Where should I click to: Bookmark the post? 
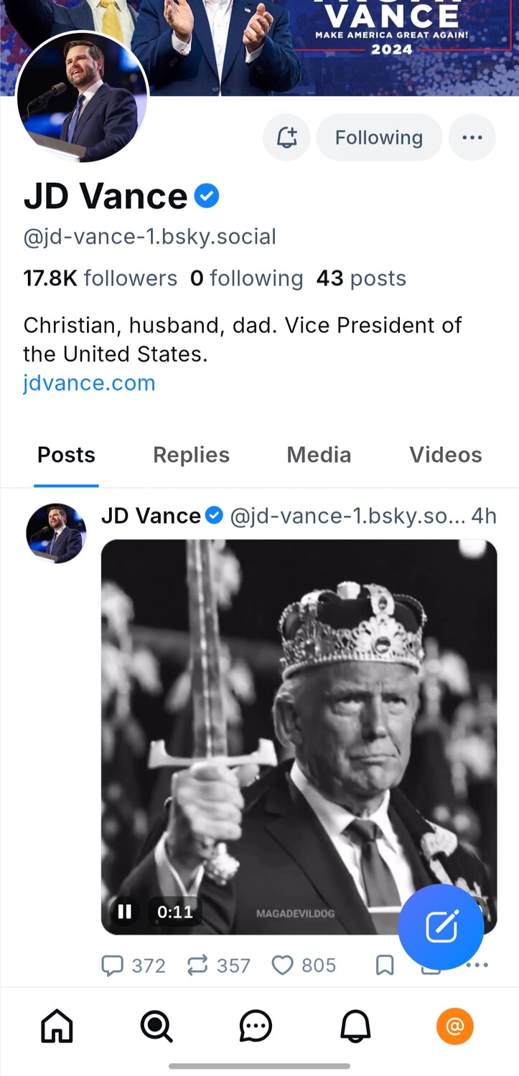click(385, 966)
